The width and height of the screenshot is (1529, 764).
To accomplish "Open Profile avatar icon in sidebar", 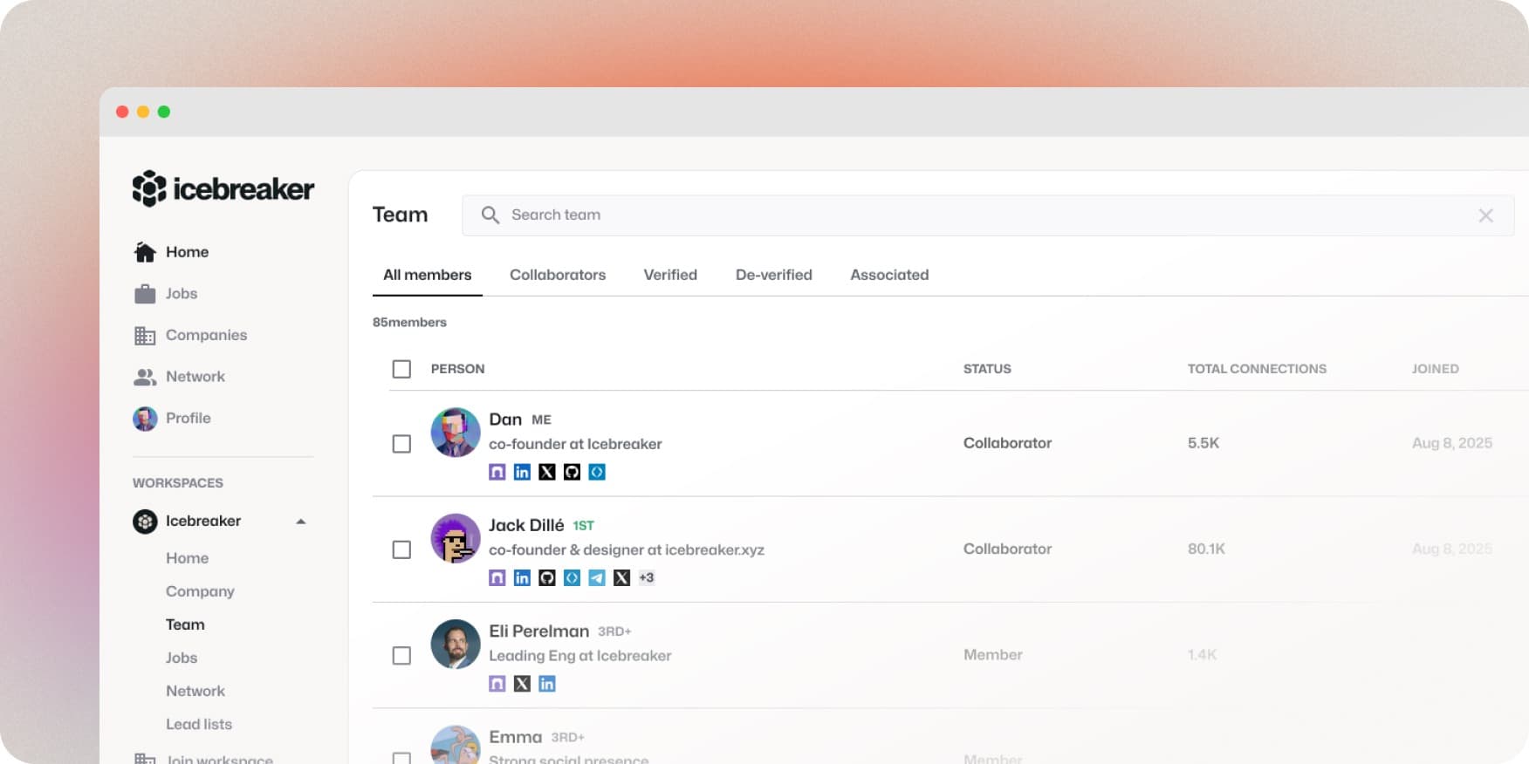I will pyautogui.click(x=145, y=419).
